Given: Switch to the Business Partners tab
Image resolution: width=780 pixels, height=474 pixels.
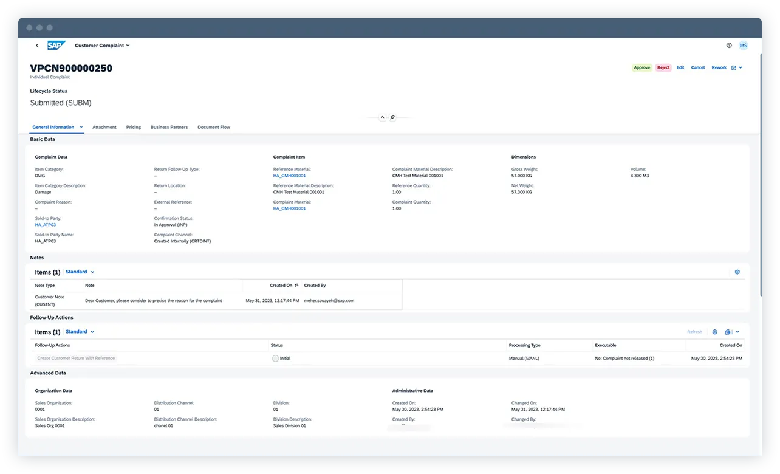Looking at the screenshot, I should tap(169, 127).
